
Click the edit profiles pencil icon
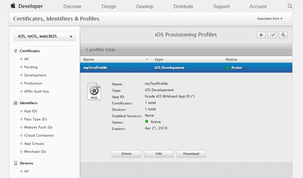272,35
